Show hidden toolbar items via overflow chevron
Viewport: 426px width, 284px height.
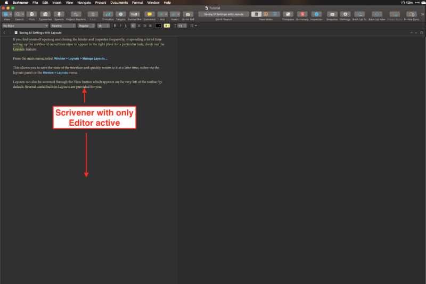(423, 14)
